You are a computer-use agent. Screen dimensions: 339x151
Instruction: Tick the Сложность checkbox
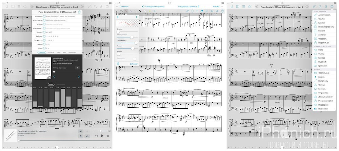(x=44, y=40)
